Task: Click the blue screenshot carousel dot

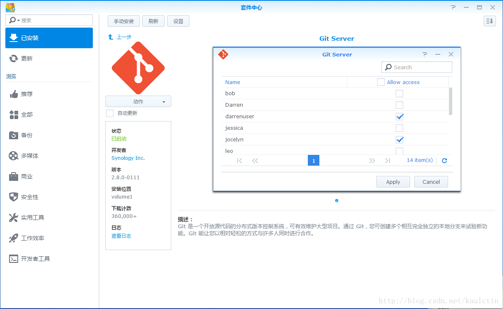Action: pos(337,201)
